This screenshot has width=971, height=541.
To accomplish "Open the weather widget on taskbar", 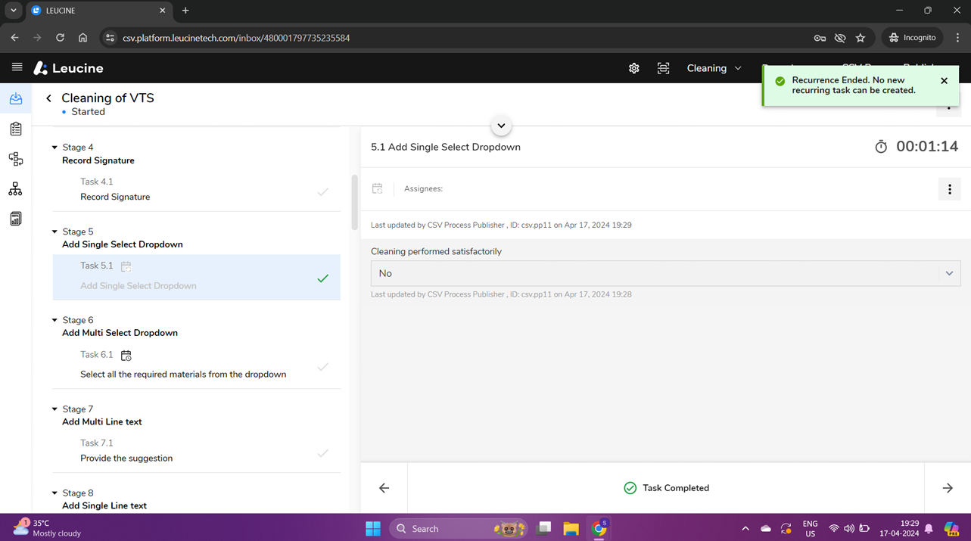I will (47, 528).
